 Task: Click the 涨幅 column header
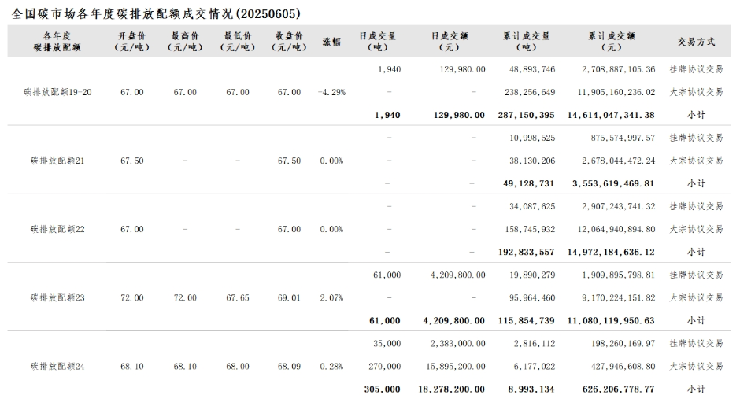[331, 42]
